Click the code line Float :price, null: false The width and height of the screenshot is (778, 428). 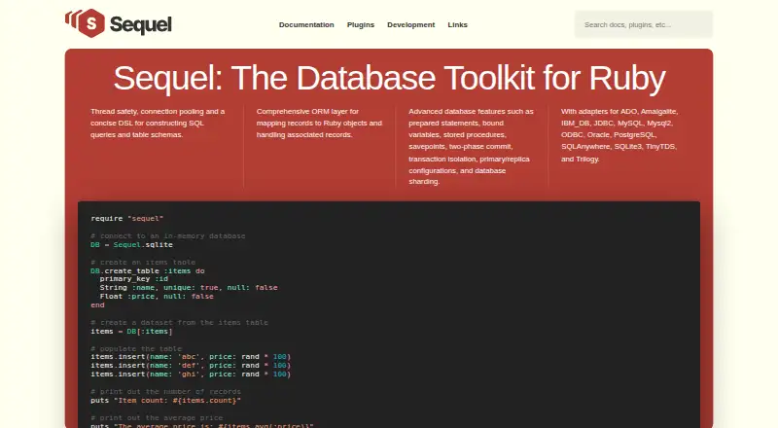click(157, 297)
